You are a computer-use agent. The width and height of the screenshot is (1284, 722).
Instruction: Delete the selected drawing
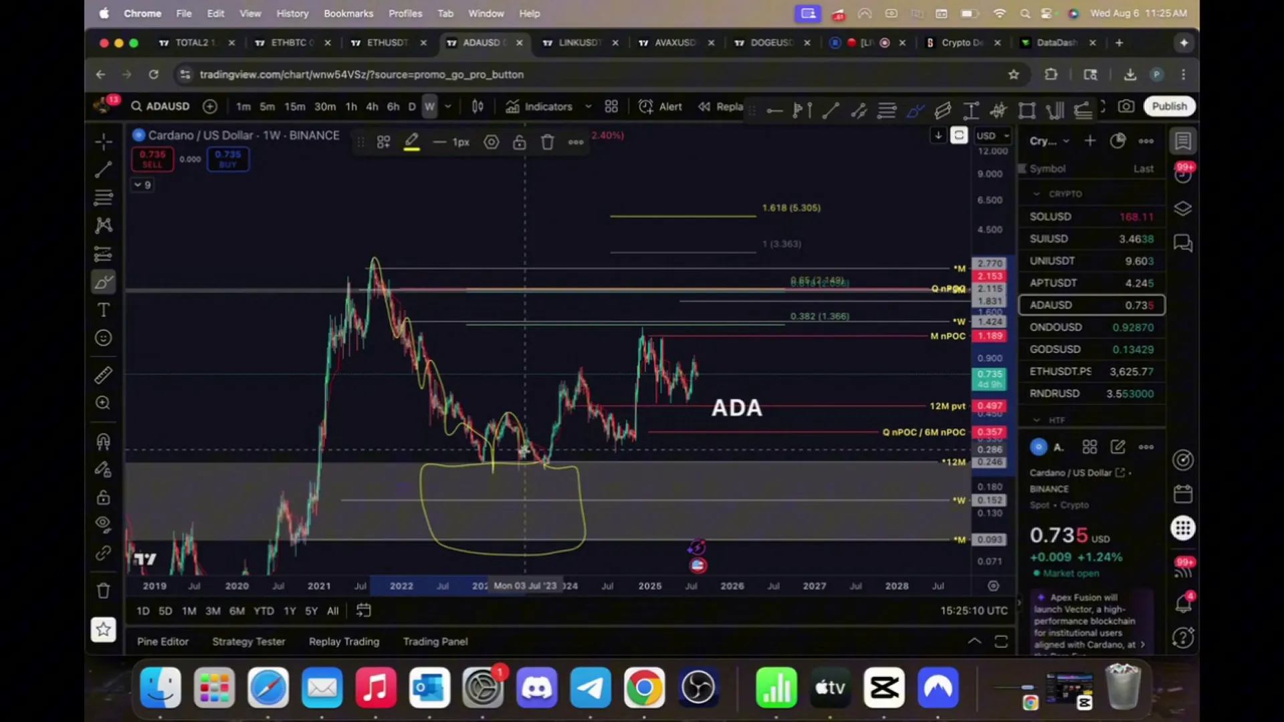tap(548, 142)
